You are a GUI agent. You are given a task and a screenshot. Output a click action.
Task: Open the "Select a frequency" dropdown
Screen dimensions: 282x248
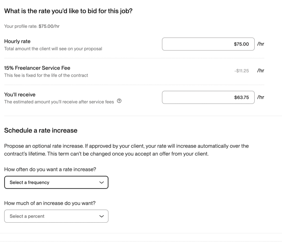click(x=56, y=182)
